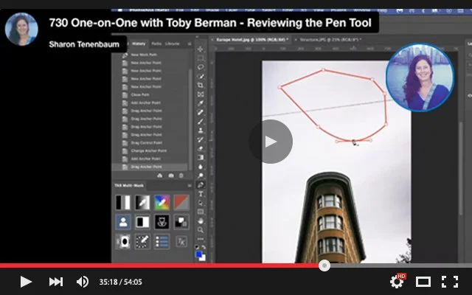The height and width of the screenshot is (295, 472).
Task: Select the Crop tool
Action: point(201,86)
